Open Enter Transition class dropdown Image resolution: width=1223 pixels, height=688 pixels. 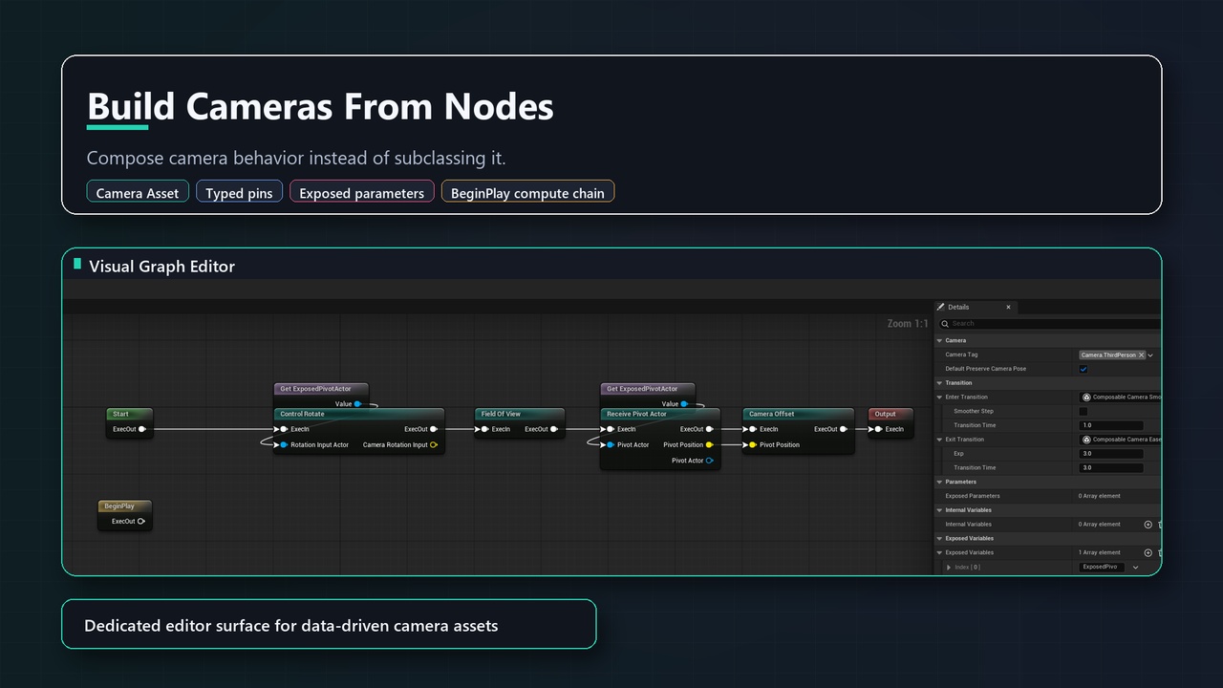click(x=1120, y=397)
